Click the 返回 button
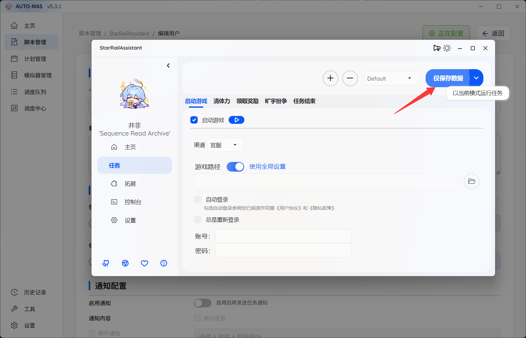The height and width of the screenshot is (338, 526). [x=493, y=33]
